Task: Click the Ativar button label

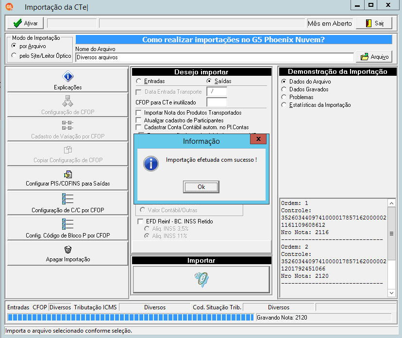Action: [31, 23]
